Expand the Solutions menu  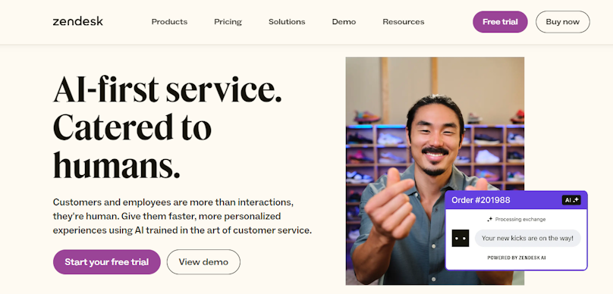point(287,22)
